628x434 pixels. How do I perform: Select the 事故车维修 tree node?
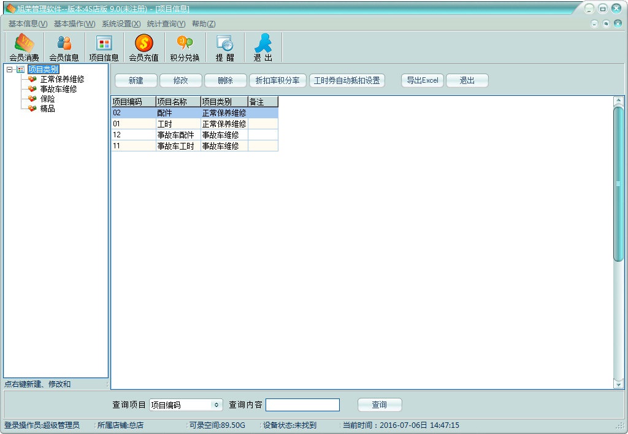tap(58, 89)
